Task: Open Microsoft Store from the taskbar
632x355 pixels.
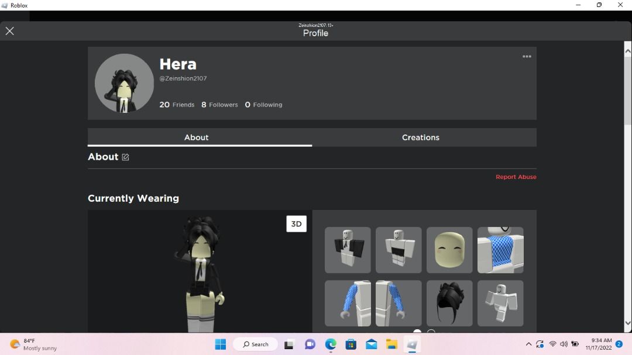Action: coord(351,344)
